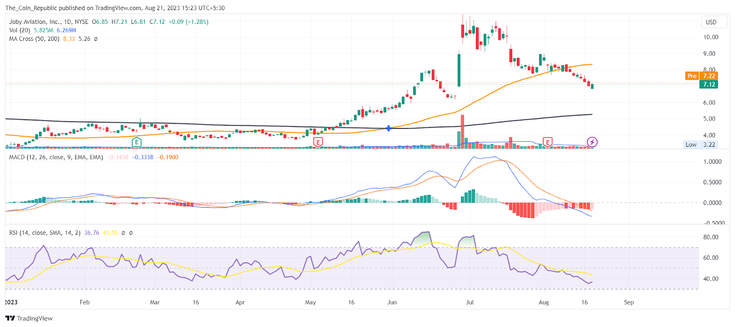
Task: Click the green 7.12 current price label
Action: (709, 84)
